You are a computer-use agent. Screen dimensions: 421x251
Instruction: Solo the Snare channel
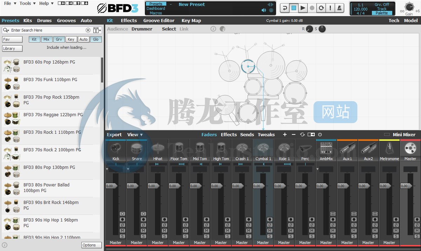[143, 236]
